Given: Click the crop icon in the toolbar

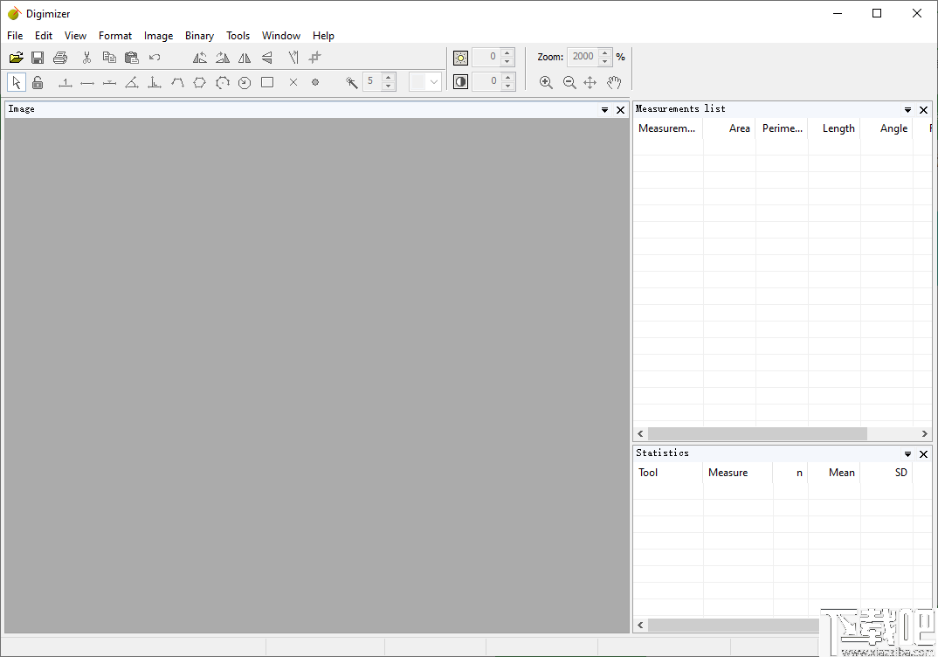Looking at the screenshot, I should (314, 58).
